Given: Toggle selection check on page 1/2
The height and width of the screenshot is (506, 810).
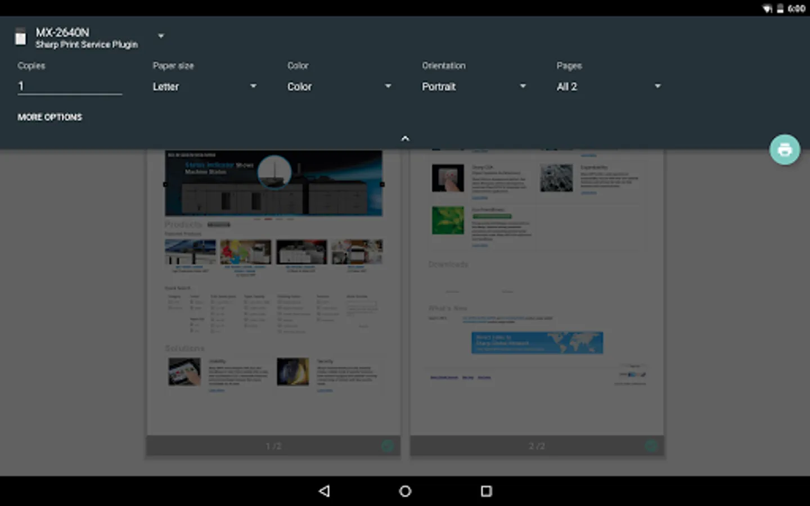Looking at the screenshot, I should click(x=388, y=446).
